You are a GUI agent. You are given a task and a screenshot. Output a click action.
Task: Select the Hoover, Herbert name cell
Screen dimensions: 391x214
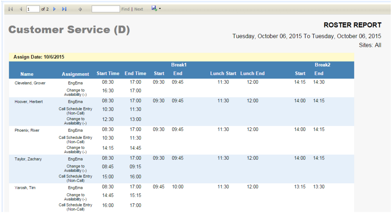tap(29, 102)
